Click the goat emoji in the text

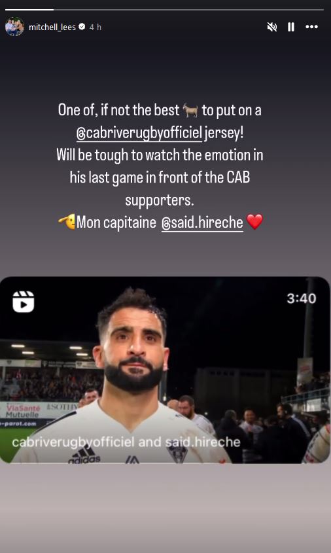coord(190,111)
